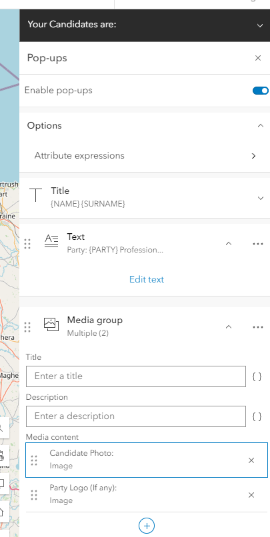Insert field braces for Title input
The height and width of the screenshot is (537, 270).
pos(257,376)
